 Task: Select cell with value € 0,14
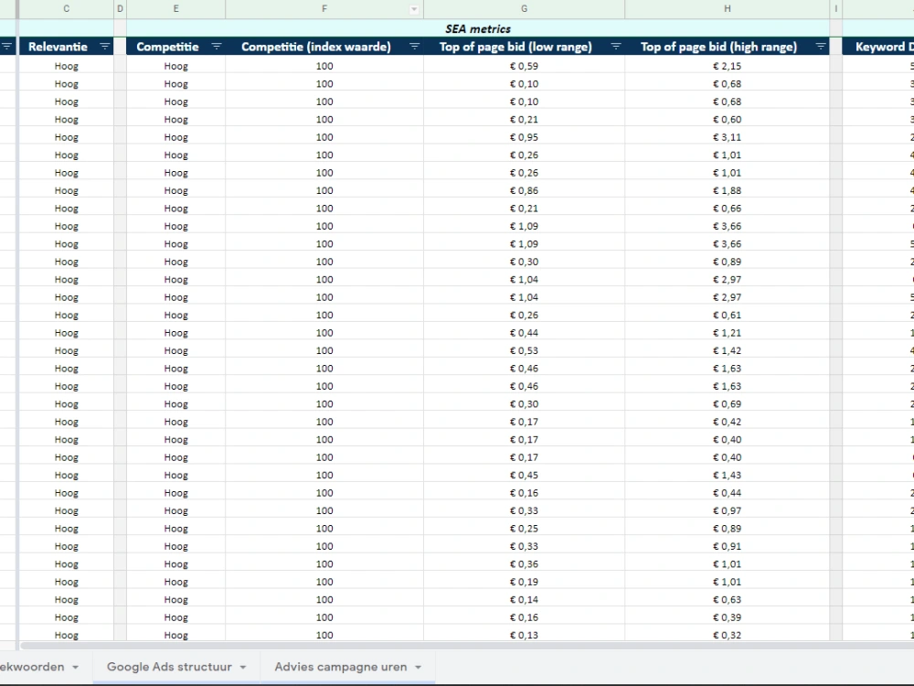pyautogui.click(x=524, y=600)
